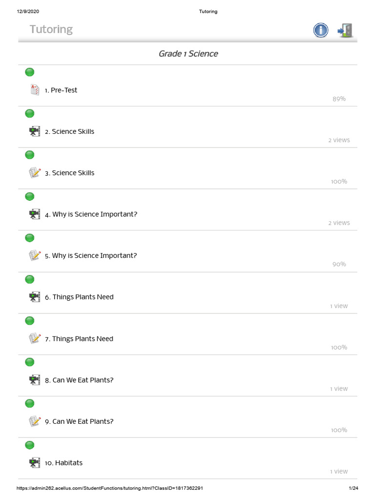Click pencil icon beside Can We Eat Plants

[x=34, y=421]
